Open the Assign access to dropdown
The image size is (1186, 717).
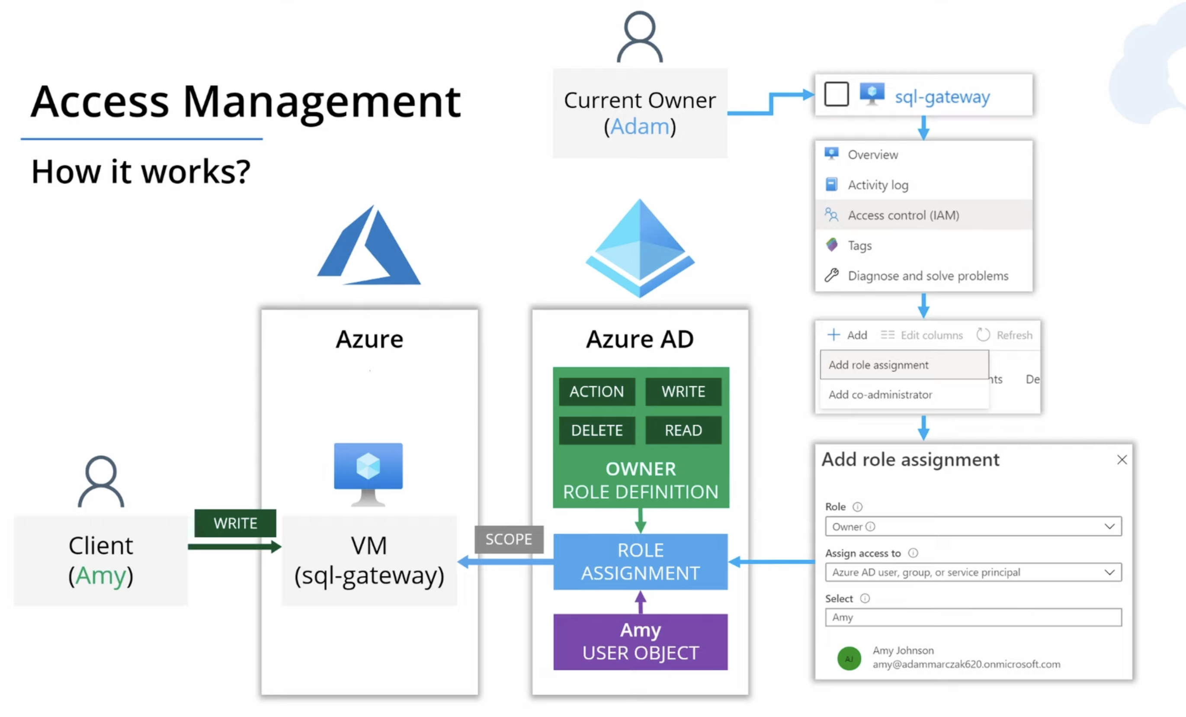[973, 572]
